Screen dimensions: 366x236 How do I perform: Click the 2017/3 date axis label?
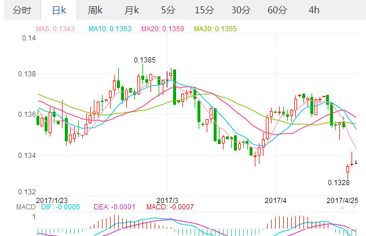[x=167, y=200]
